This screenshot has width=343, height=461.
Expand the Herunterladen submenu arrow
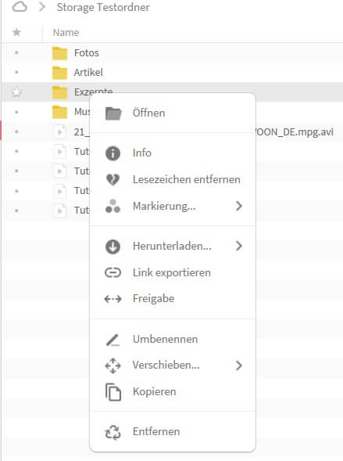[239, 246]
